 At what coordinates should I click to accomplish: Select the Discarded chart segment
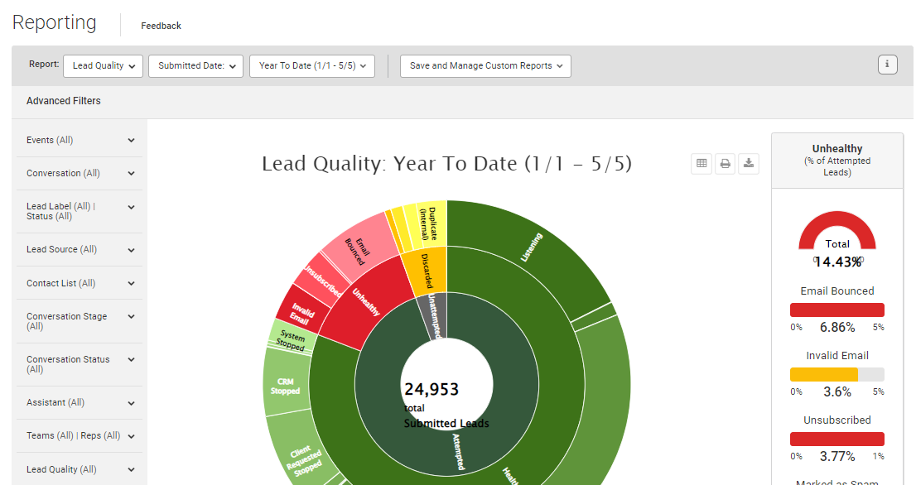(x=427, y=272)
